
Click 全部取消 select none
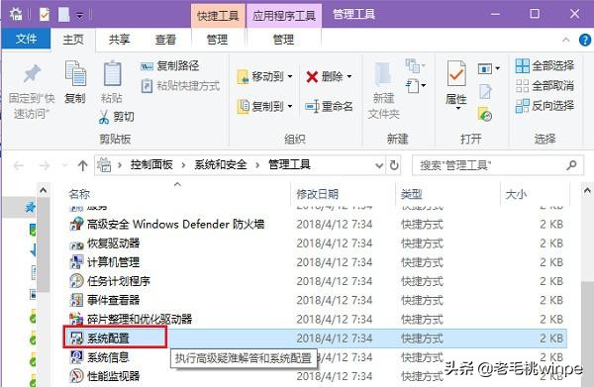[544, 86]
